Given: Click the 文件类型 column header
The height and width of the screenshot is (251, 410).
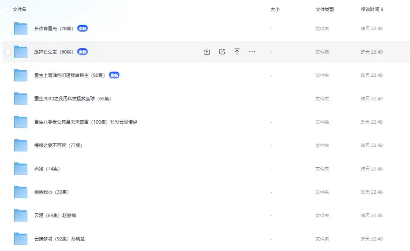Looking at the screenshot, I should pyautogui.click(x=324, y=9).
